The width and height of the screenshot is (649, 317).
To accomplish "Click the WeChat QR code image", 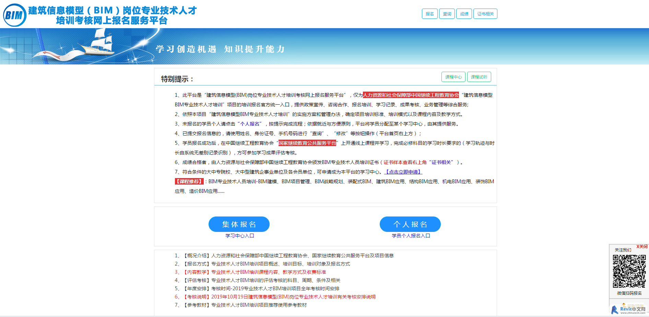I will [629, 271].
